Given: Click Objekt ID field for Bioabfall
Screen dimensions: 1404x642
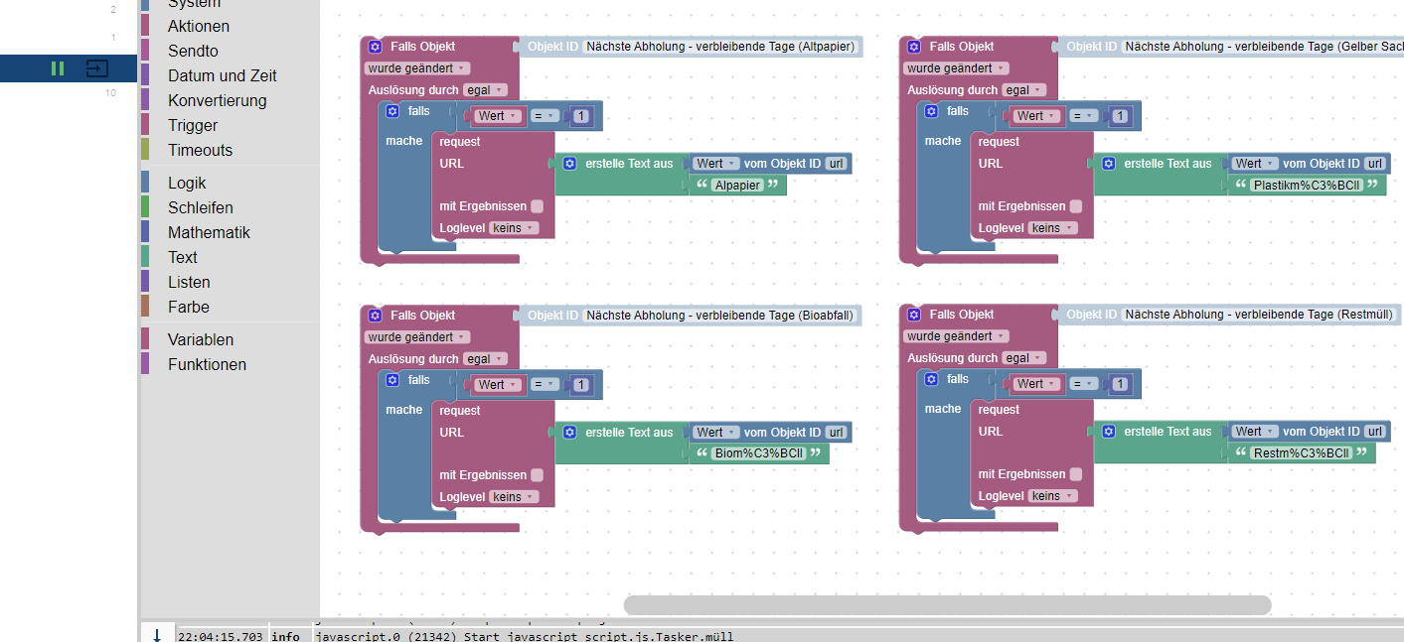Looking at the screenshot, I should coord(719,316).
